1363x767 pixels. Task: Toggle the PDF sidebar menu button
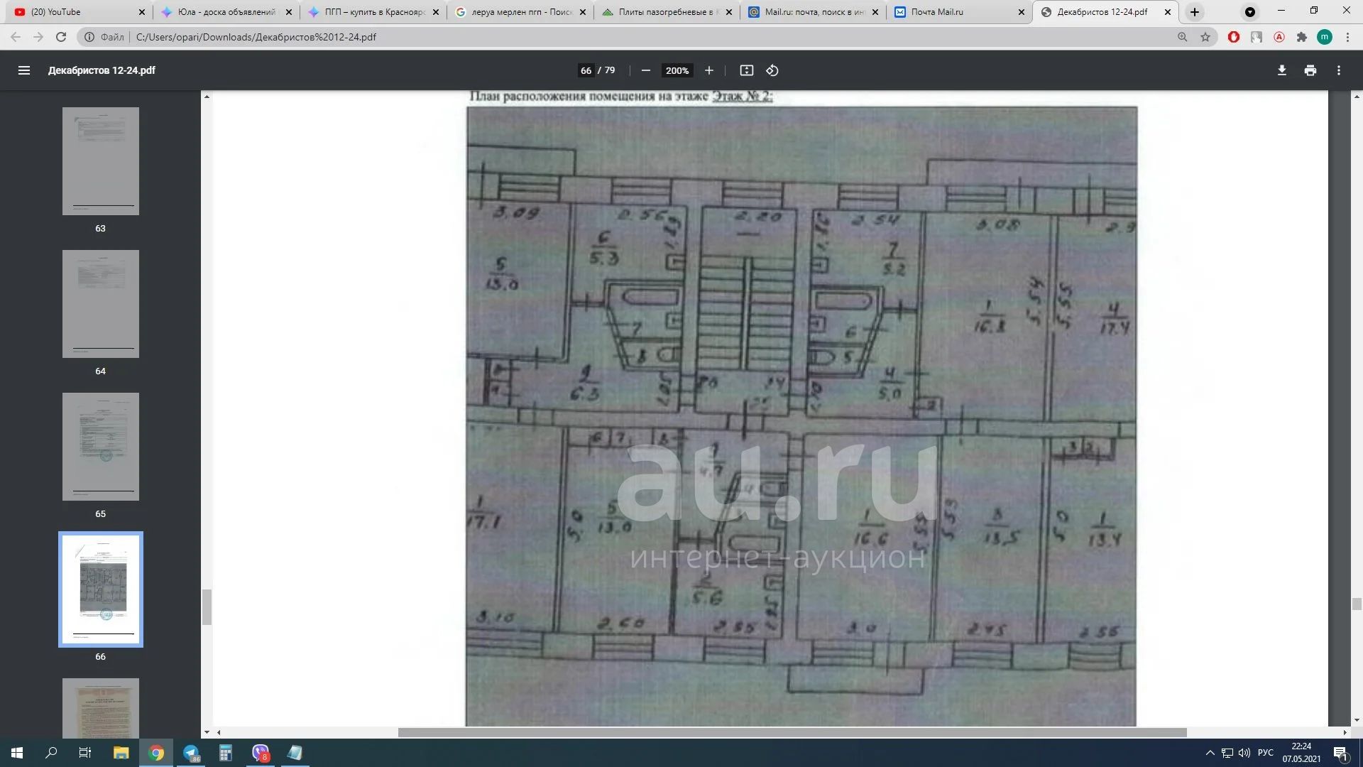24,70
